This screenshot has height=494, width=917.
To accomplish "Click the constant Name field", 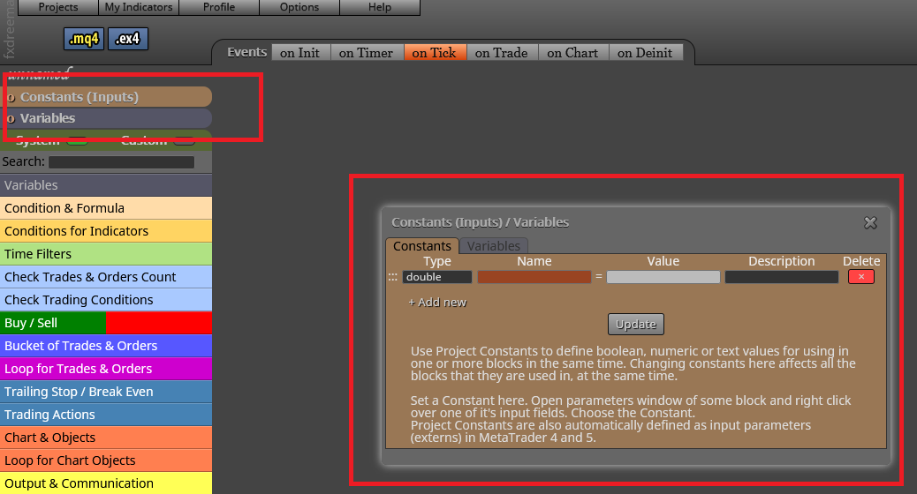I will (x=534, y=277).
